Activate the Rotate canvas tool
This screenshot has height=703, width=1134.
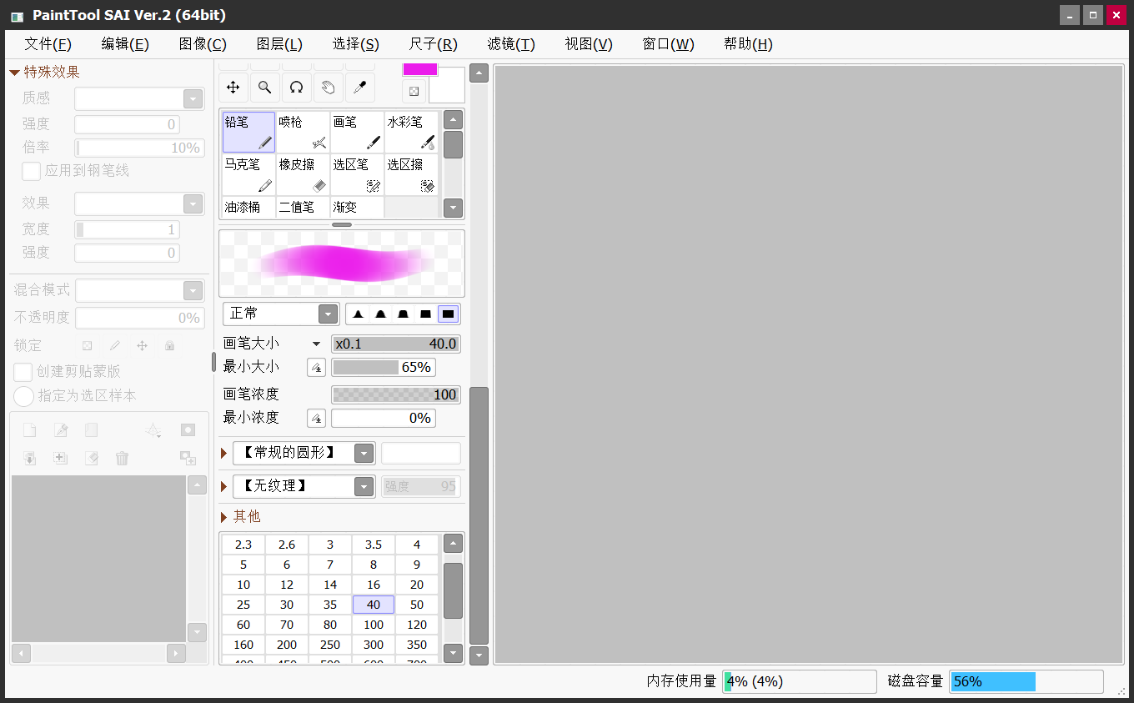pos(296,87)
